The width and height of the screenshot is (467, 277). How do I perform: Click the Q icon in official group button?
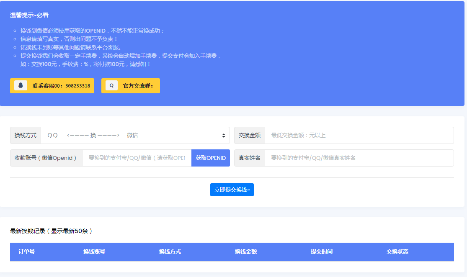click(112, 85)
